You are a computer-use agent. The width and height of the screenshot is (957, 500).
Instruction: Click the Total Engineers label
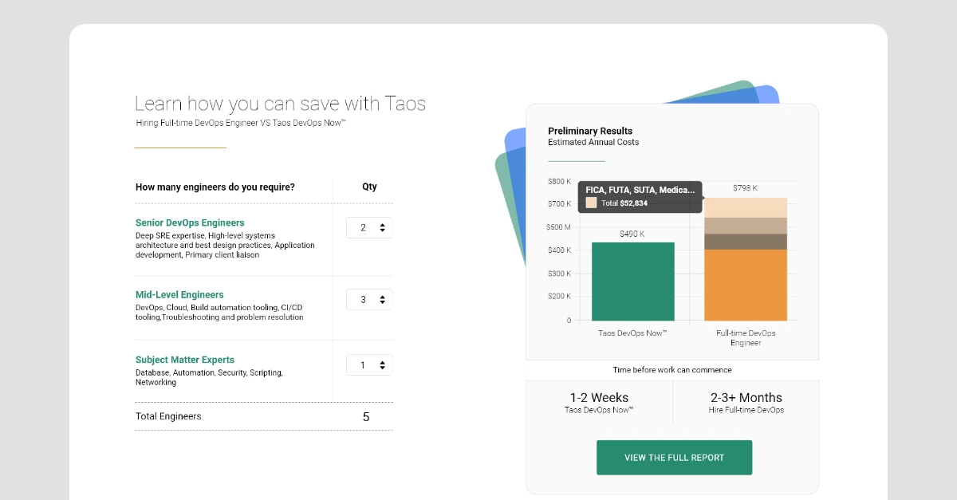(x=168, y=416)
